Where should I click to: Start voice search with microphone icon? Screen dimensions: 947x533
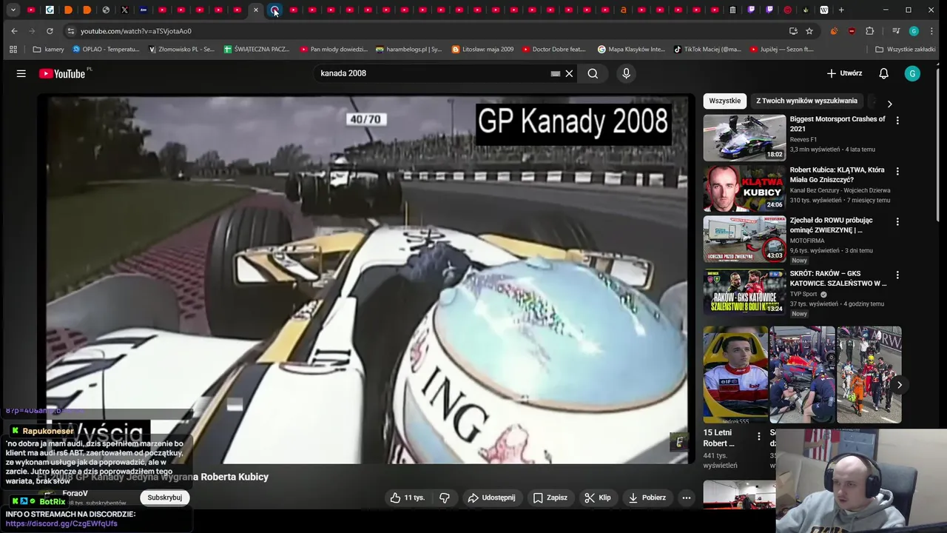tap(626, 73)
